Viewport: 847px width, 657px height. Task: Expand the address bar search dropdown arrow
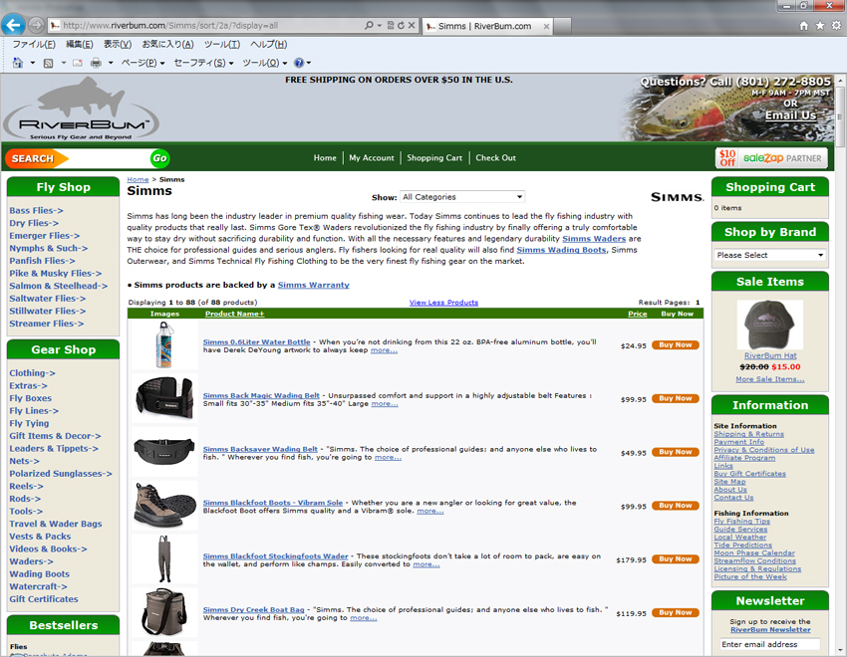(380, 25)
